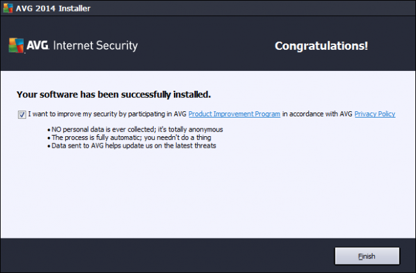Click the AVG wordmark beside the logo
The width and height of the screenshot is (416, 273).
38,46
